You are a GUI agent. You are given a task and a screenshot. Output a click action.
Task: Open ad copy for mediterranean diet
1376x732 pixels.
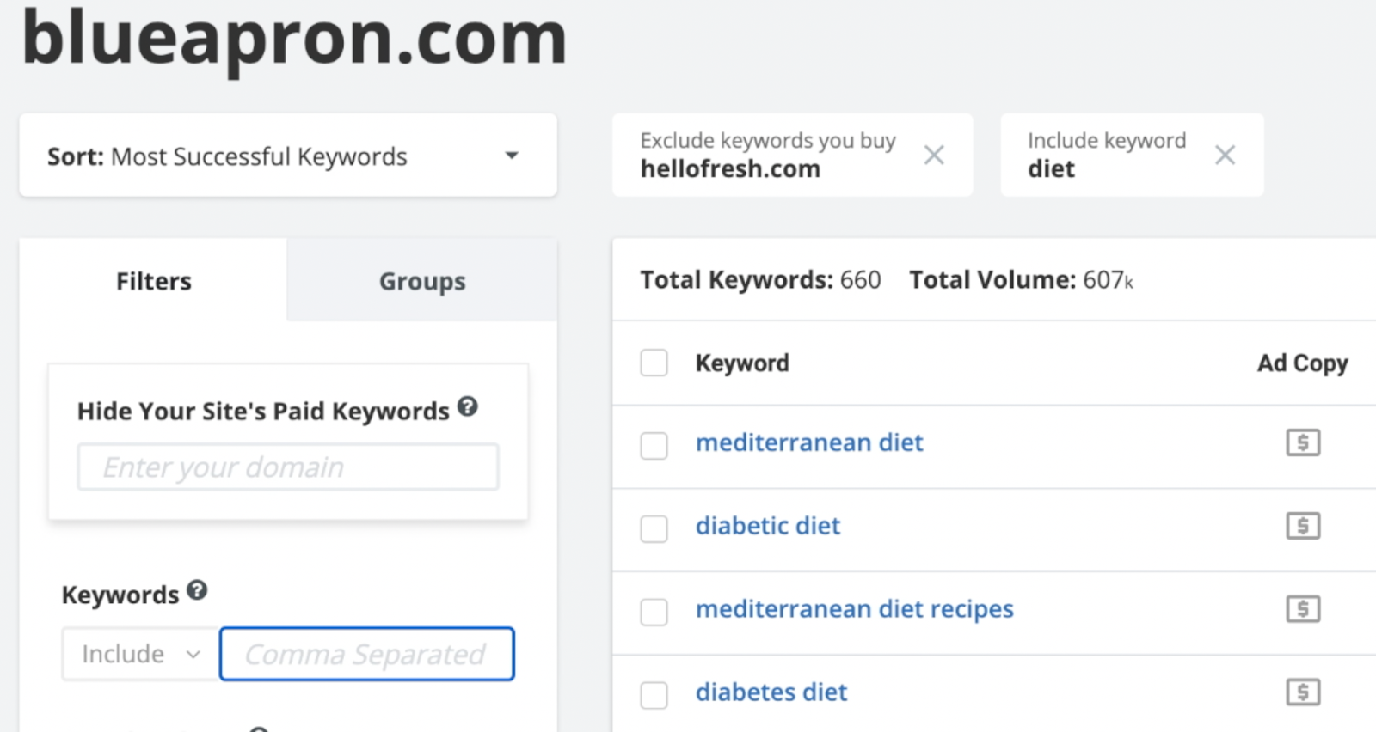click(x=1303, y=443)
